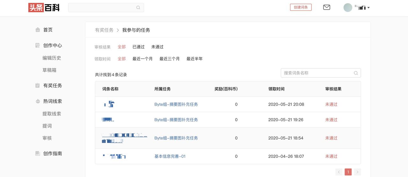
Task: Filter 领取时间 by 全部
Action: coord(122,59)
